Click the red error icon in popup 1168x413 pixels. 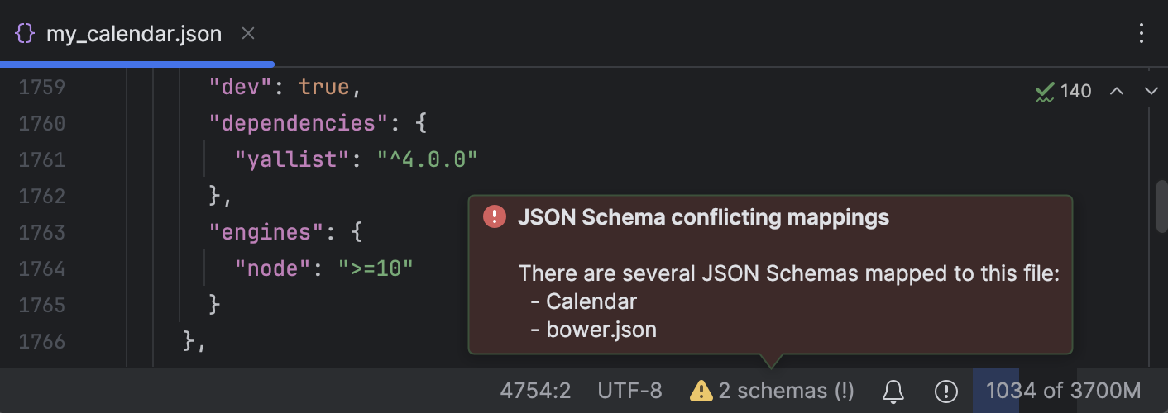point(495,217)
